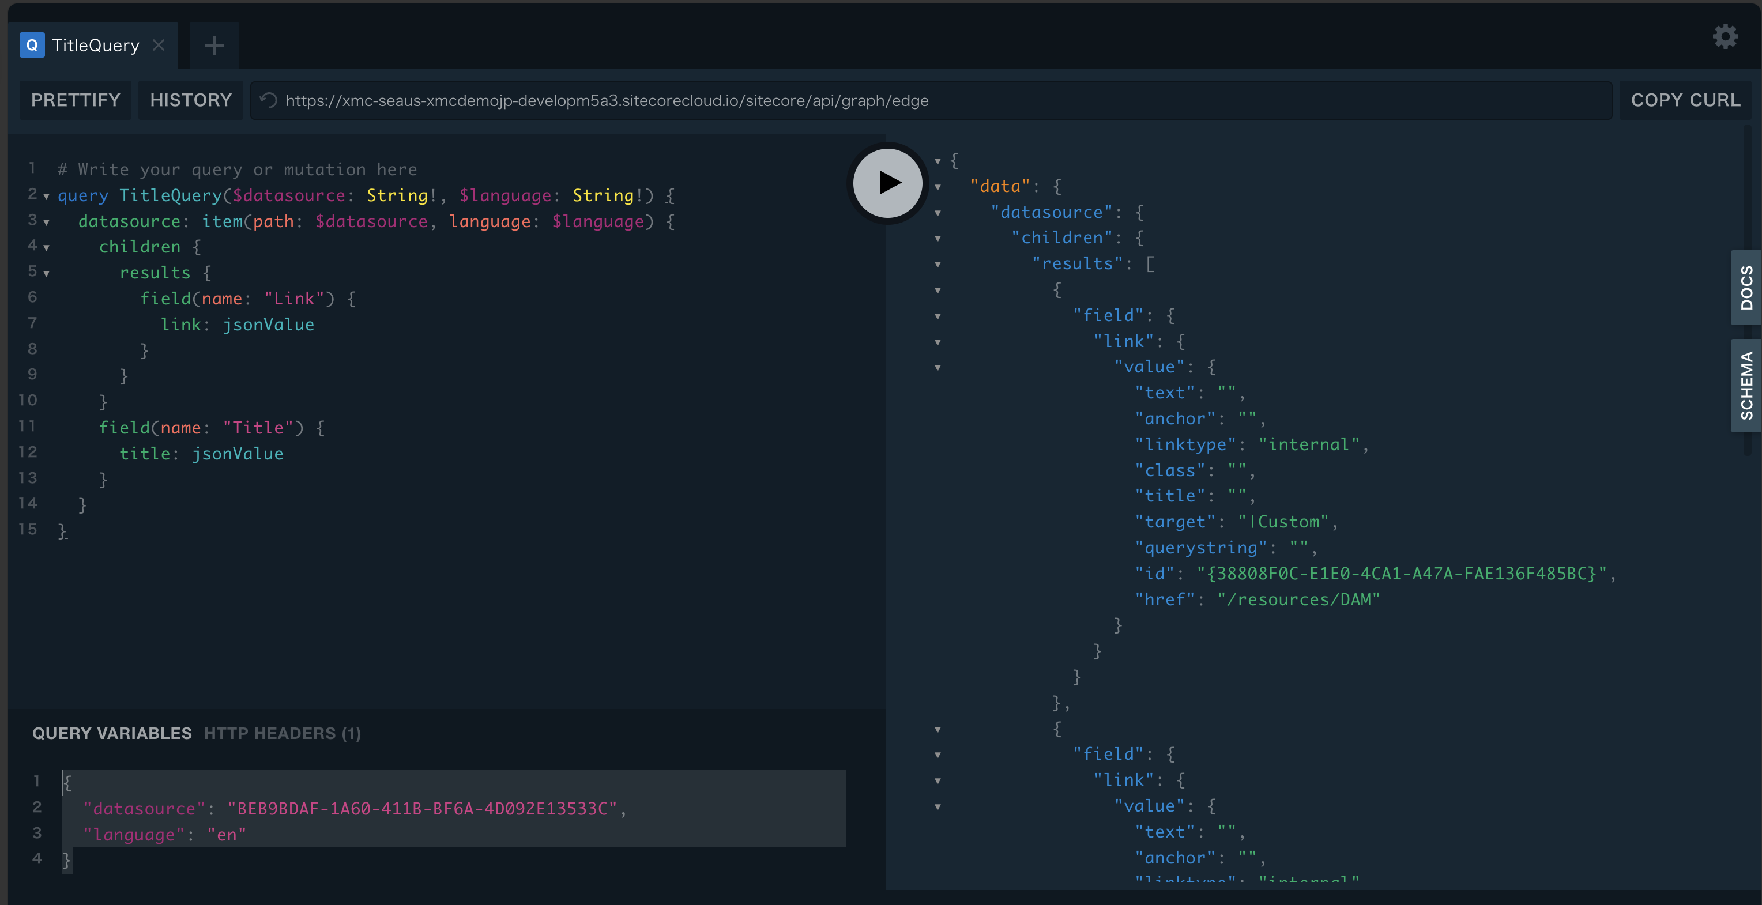
Task: Open the HISTORY panel
Action: pyautogui.click(x=191, y=100)
